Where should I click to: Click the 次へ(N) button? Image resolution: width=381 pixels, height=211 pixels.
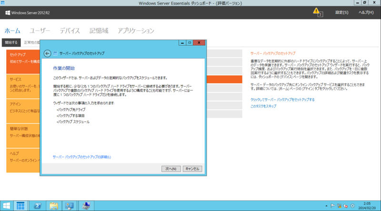(x=171, y=169)
